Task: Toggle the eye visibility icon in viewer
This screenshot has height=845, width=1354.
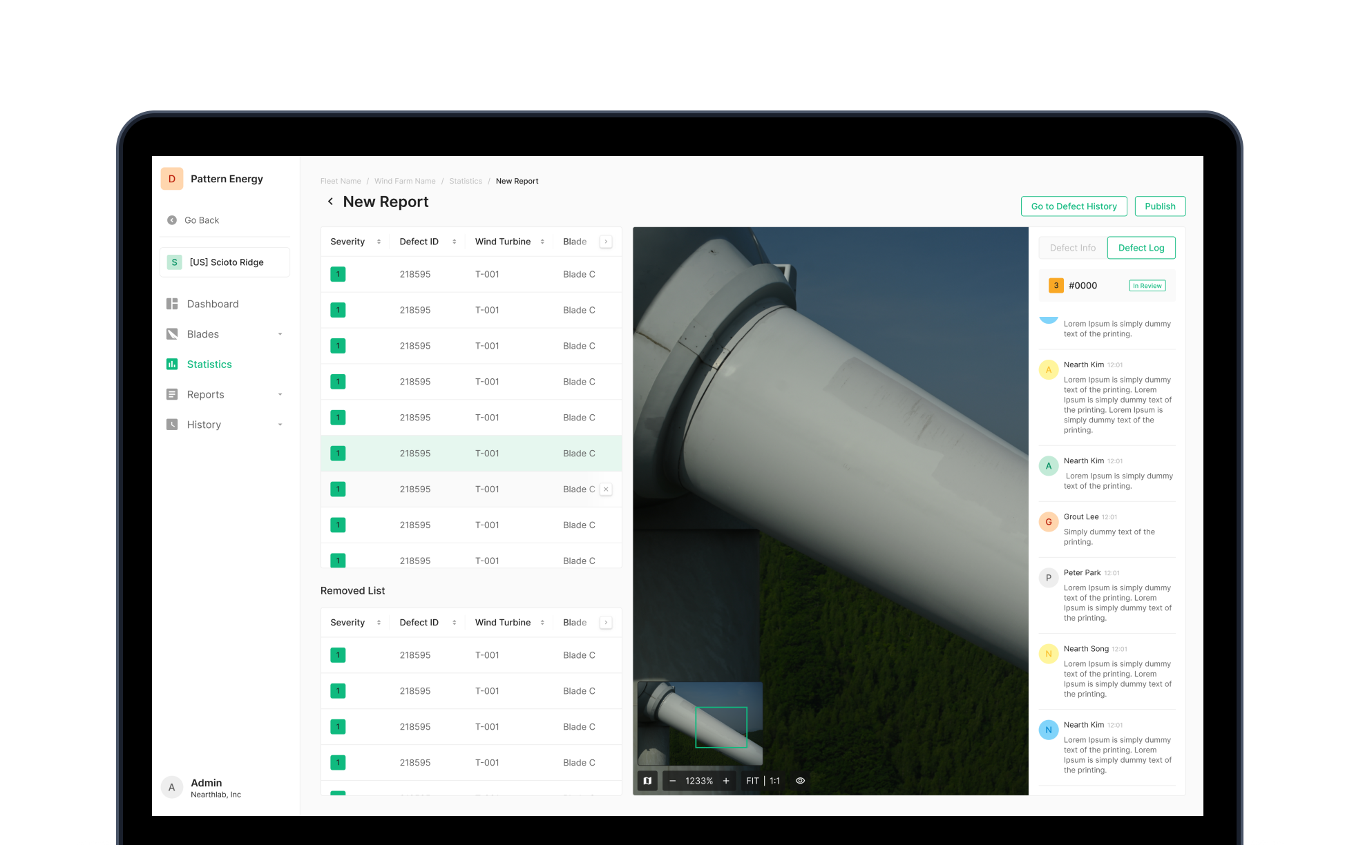Action: pos(800,781)
